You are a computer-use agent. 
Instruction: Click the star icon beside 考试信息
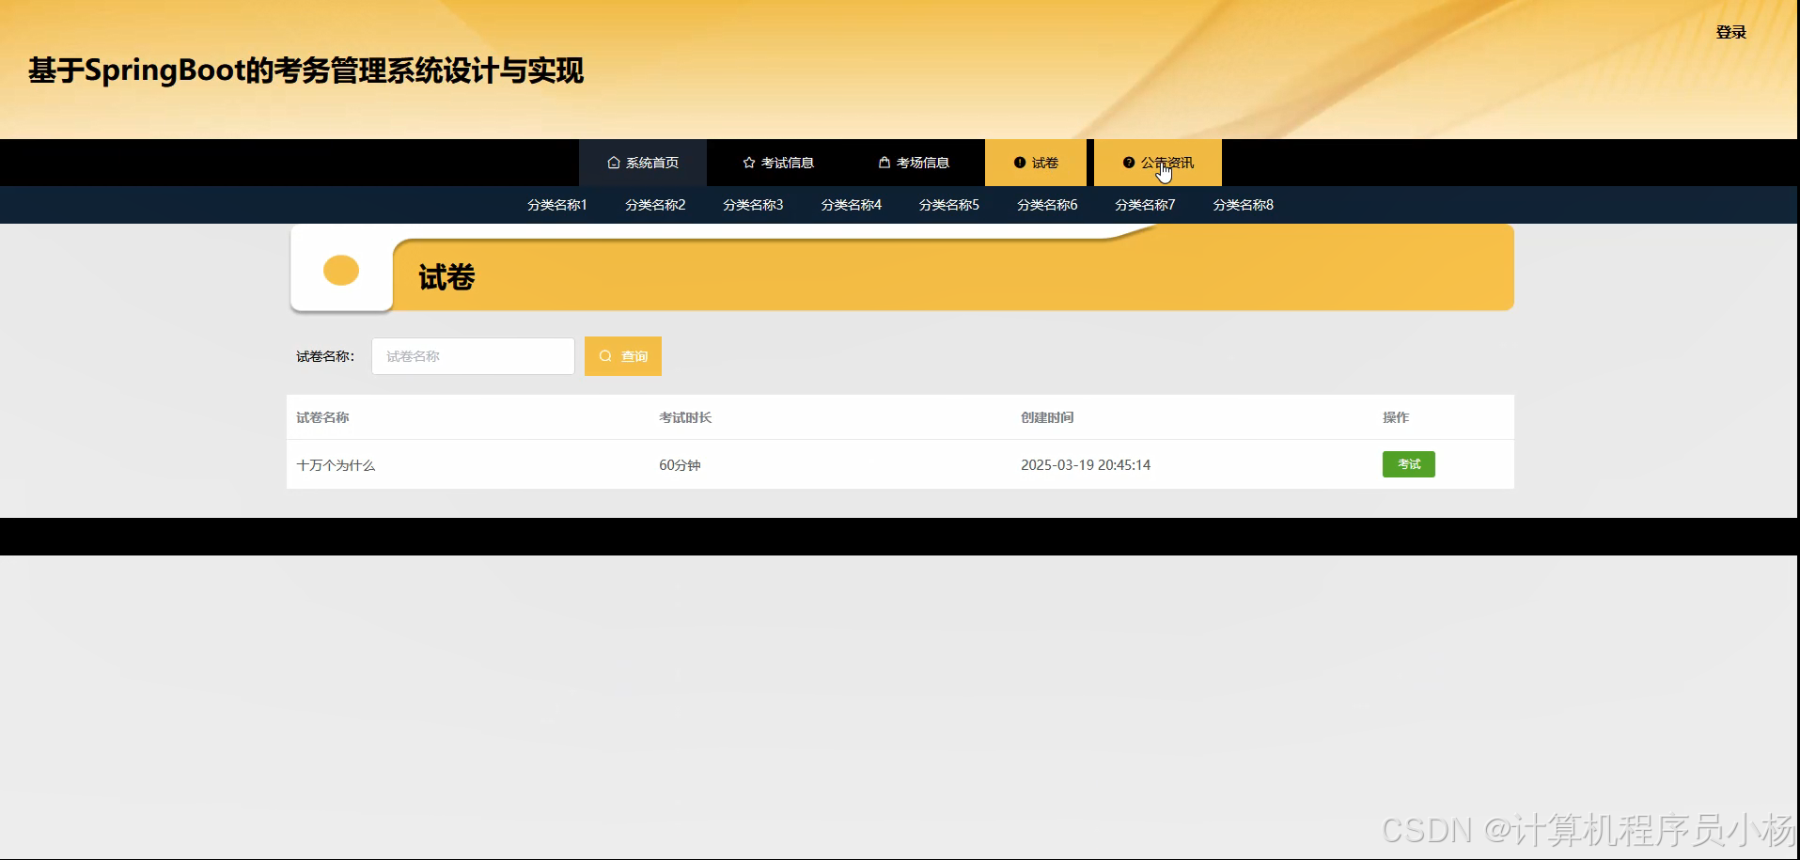[749, 163]
